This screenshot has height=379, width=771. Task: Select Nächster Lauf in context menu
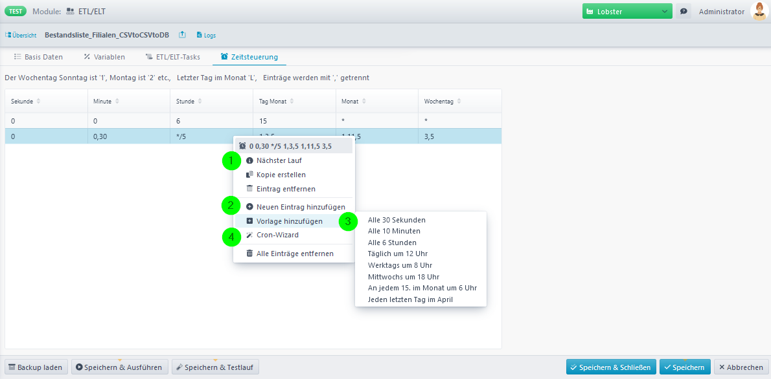point(279,160)
